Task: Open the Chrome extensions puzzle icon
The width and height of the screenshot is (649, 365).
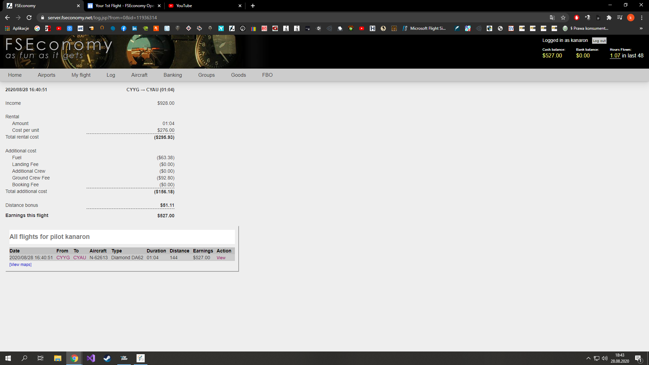Action: click(609, 18)
